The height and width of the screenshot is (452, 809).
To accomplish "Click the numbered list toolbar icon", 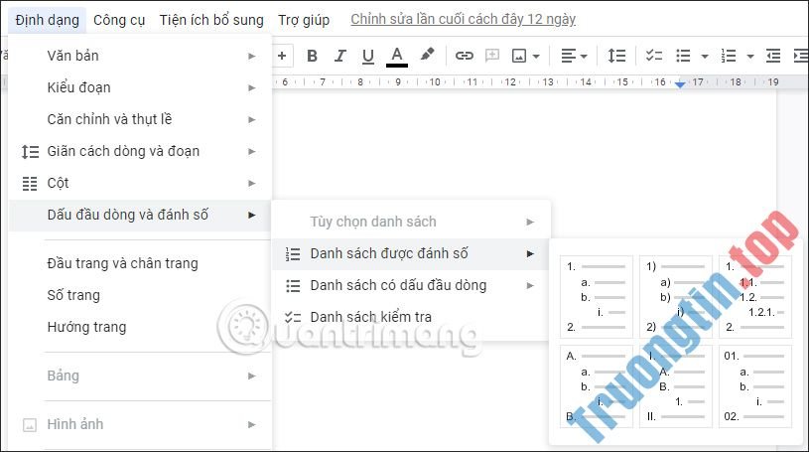I will [x=729, y=56].
